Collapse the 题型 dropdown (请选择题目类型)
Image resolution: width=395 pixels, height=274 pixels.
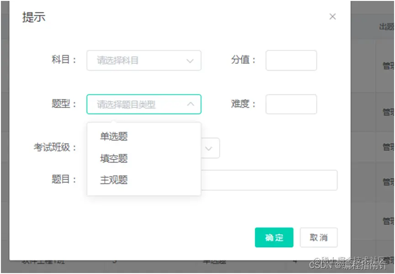coord(144,104)
